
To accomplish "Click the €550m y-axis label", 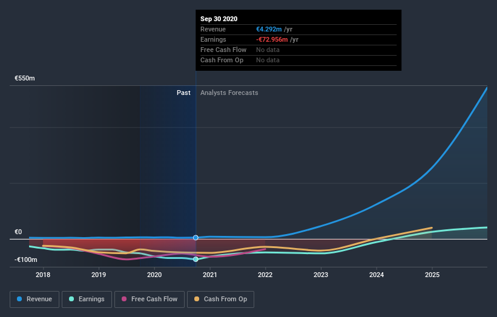I will [25, 78].
